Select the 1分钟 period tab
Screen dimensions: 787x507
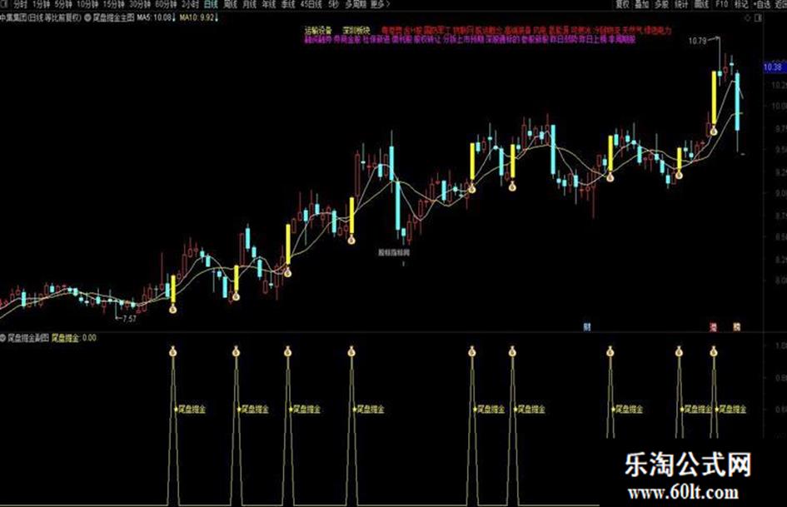pos(42,4)
